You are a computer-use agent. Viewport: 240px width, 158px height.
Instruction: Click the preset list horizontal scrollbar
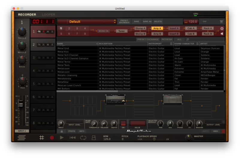click(87, 91)
